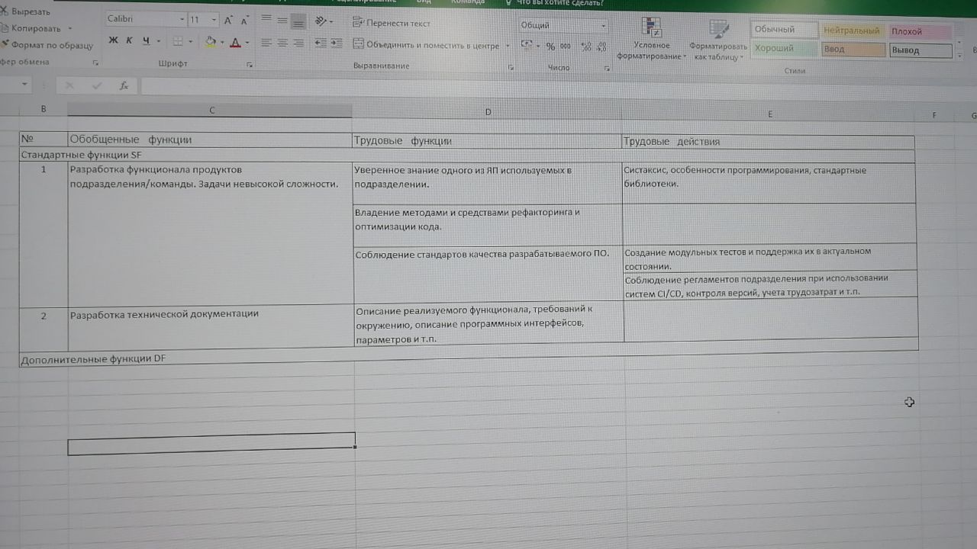Open the Calibri font name dropdown

182,19
